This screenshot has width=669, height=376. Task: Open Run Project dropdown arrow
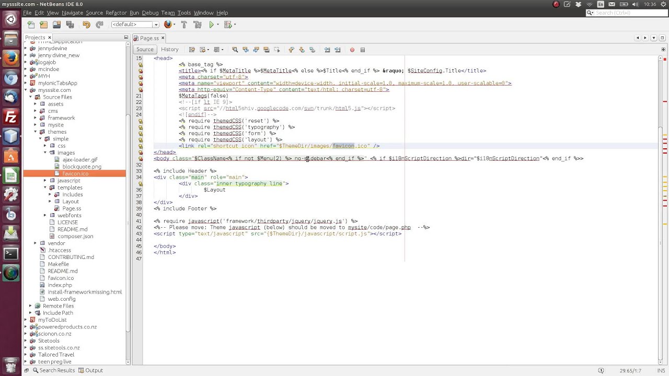tap(217, 25)
